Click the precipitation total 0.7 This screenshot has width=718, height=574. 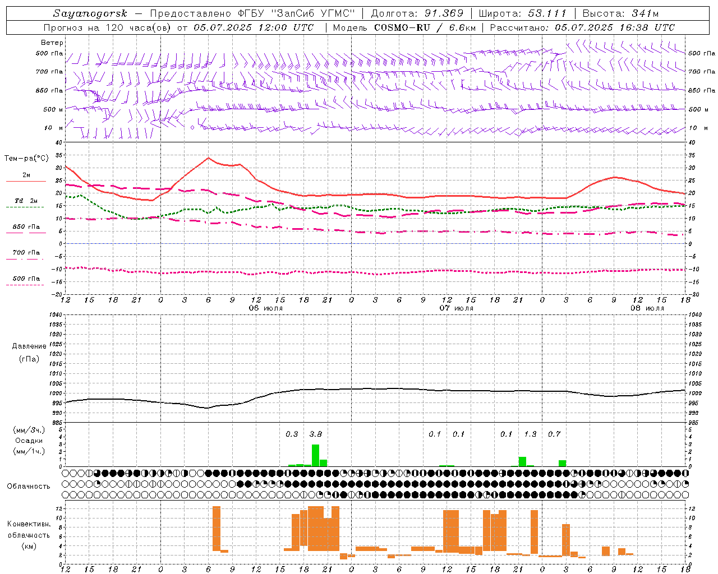point(554,434)
